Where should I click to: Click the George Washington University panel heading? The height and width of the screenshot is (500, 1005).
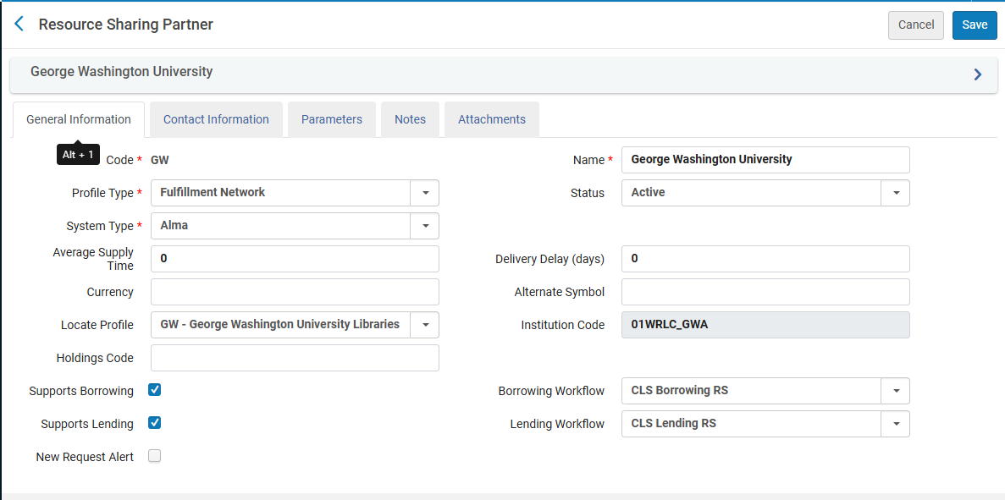(122, 72)
